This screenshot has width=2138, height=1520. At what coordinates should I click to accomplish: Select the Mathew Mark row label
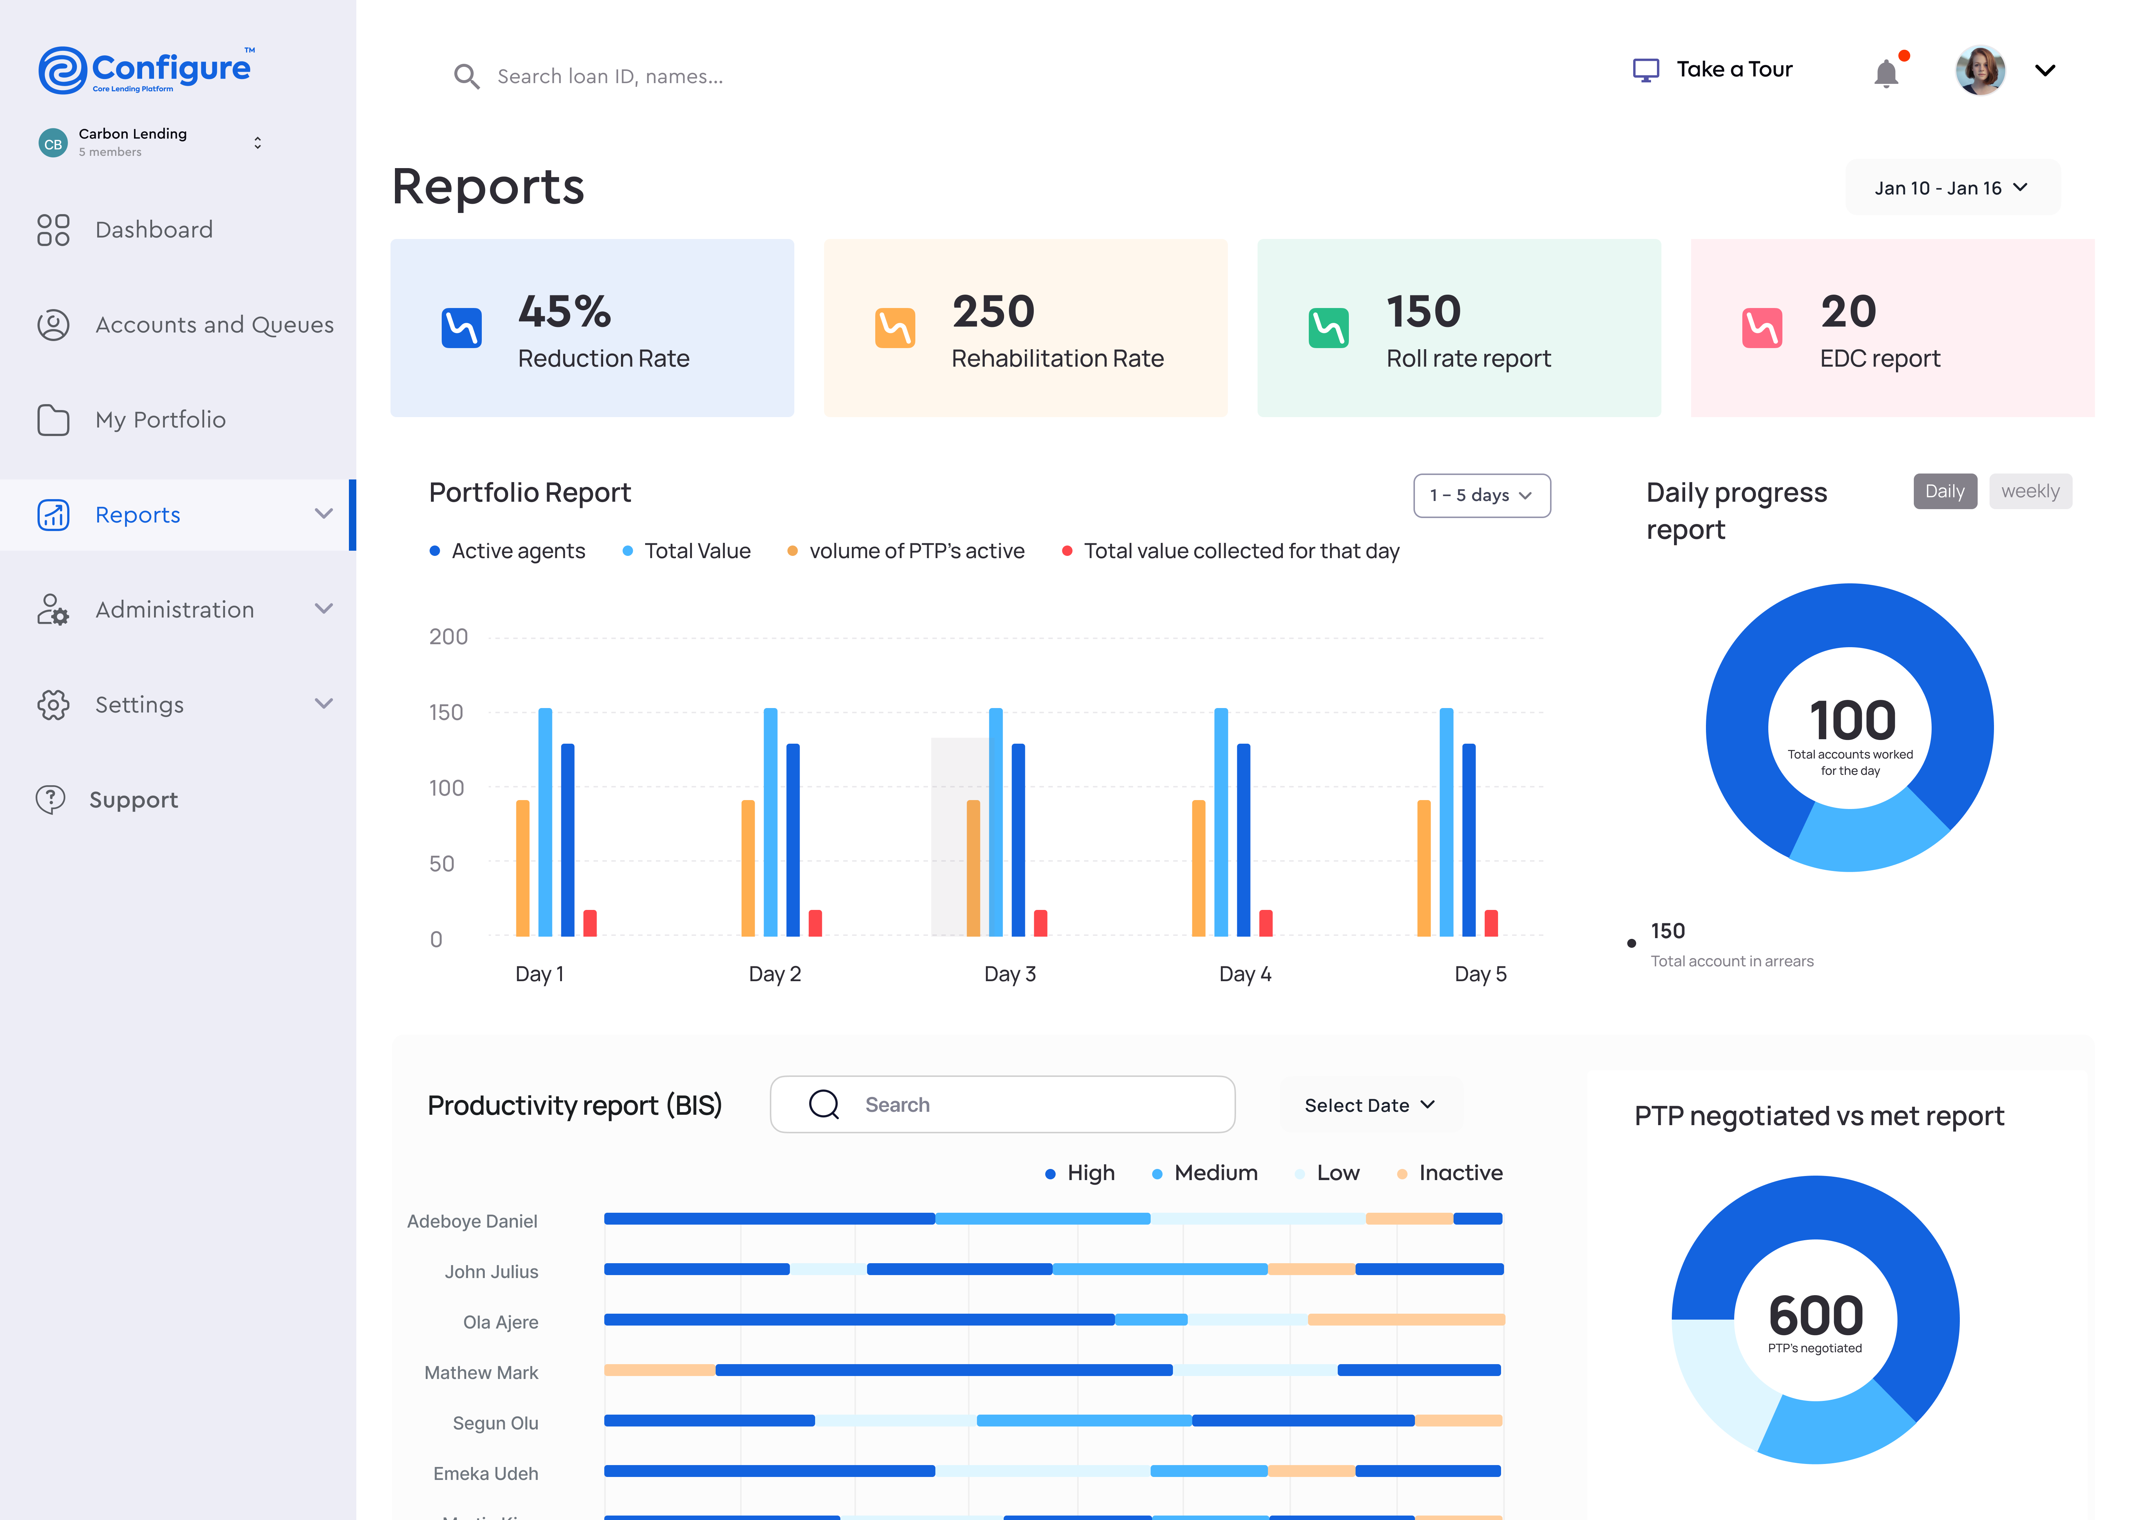481,1373
